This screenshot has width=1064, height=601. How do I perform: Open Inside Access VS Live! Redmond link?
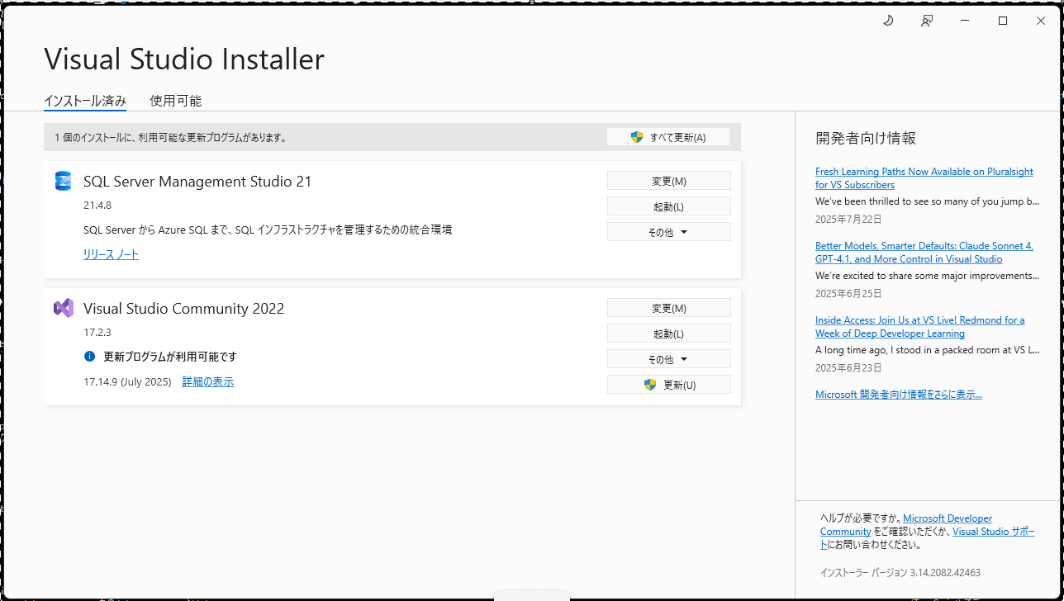[919, 327]
